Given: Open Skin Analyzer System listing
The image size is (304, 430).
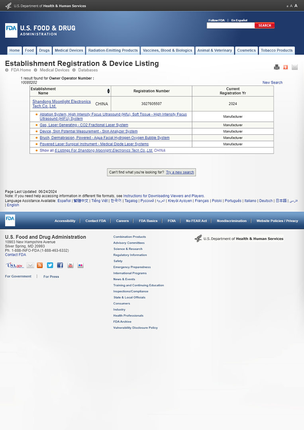Looking at the screenshot, I should [x=88, y=131].
